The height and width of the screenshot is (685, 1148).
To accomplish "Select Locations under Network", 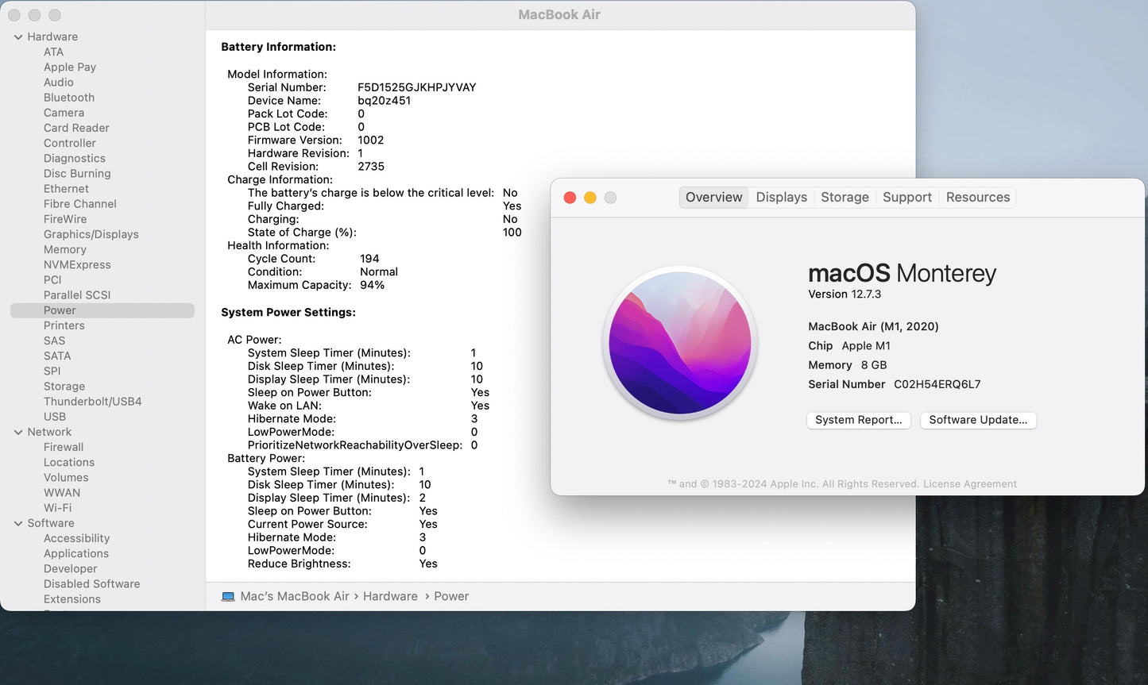I will (x=69, y=463).
